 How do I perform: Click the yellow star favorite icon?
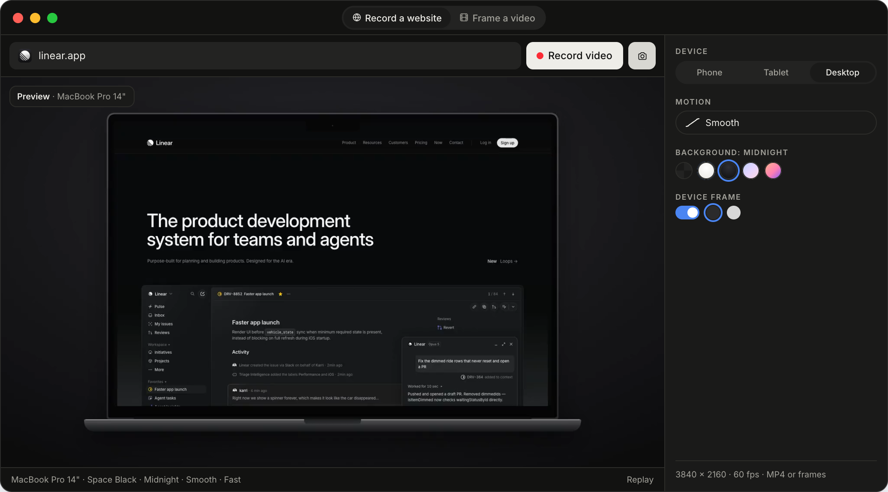pyautogui.click(x=280, y=294)
